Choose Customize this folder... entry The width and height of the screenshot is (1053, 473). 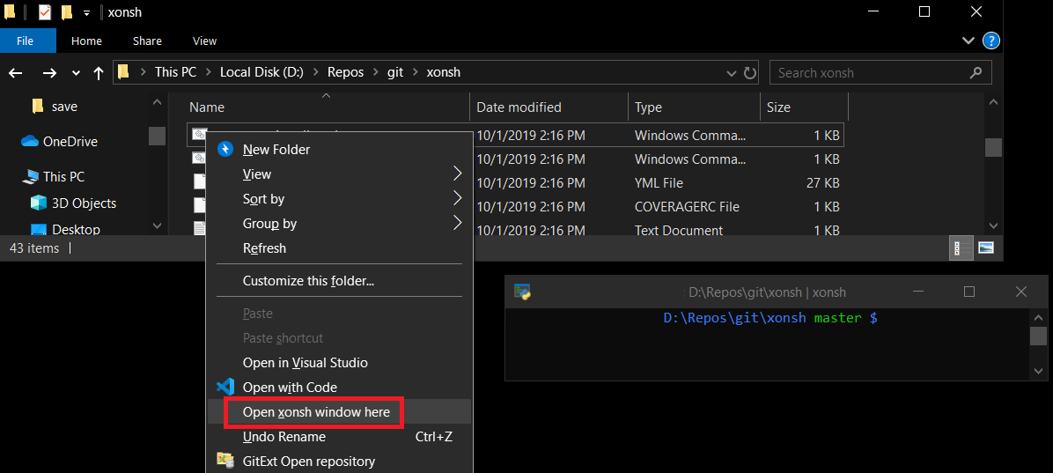[339, 281]
